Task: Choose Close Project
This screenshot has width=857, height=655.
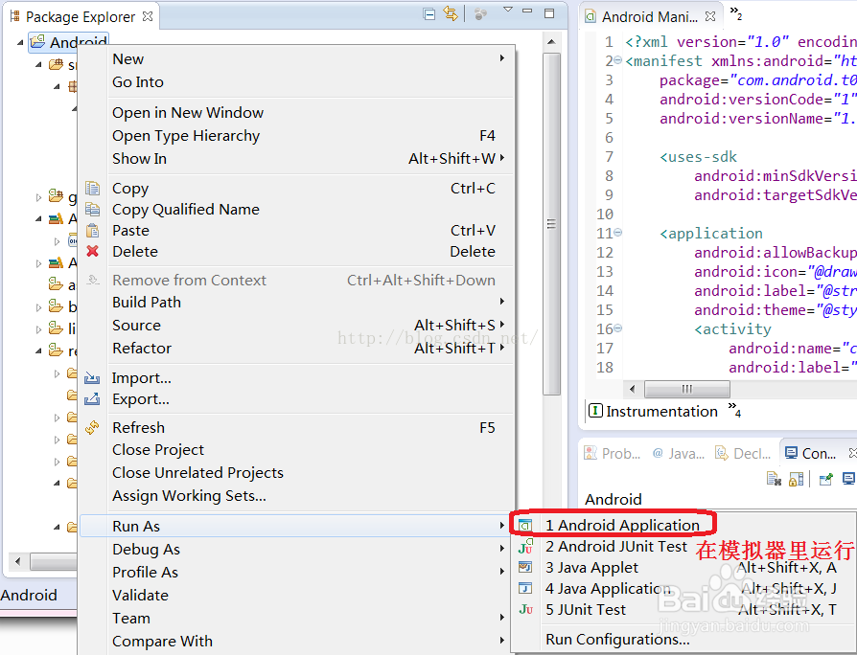Action: coord(297,450)
